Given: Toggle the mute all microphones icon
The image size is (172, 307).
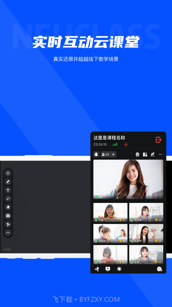Looking at the screenshot, I should tap(137, 154).
